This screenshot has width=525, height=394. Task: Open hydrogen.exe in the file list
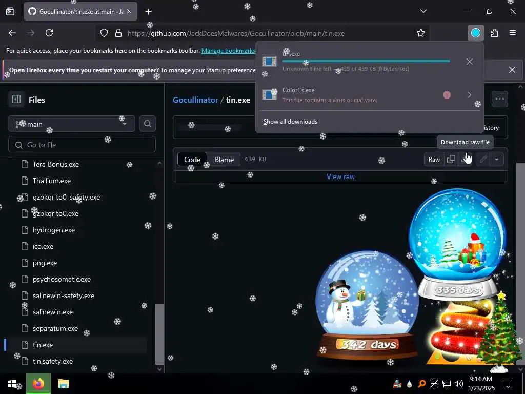point(53,230)
